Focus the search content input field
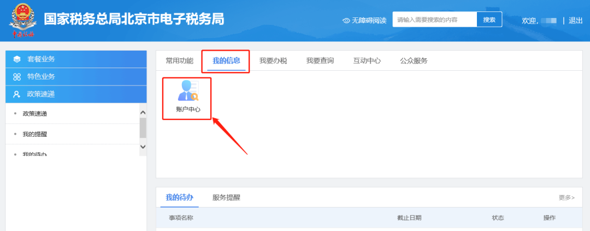590x231 pixels. tap(434, 20)
